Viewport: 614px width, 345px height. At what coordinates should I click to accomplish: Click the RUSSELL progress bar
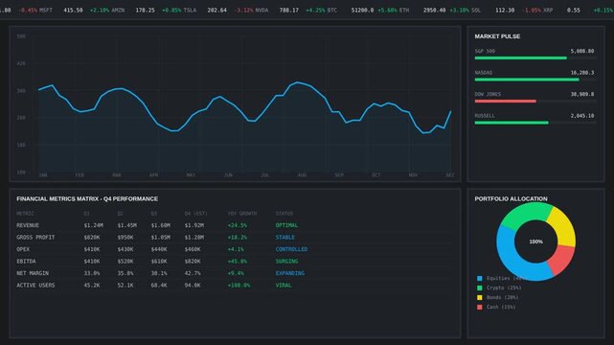point(512,123)
